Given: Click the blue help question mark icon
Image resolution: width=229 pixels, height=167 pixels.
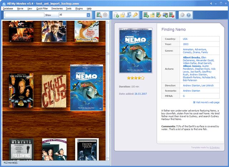Looking at the screenshot, I should tap(189, 15).
